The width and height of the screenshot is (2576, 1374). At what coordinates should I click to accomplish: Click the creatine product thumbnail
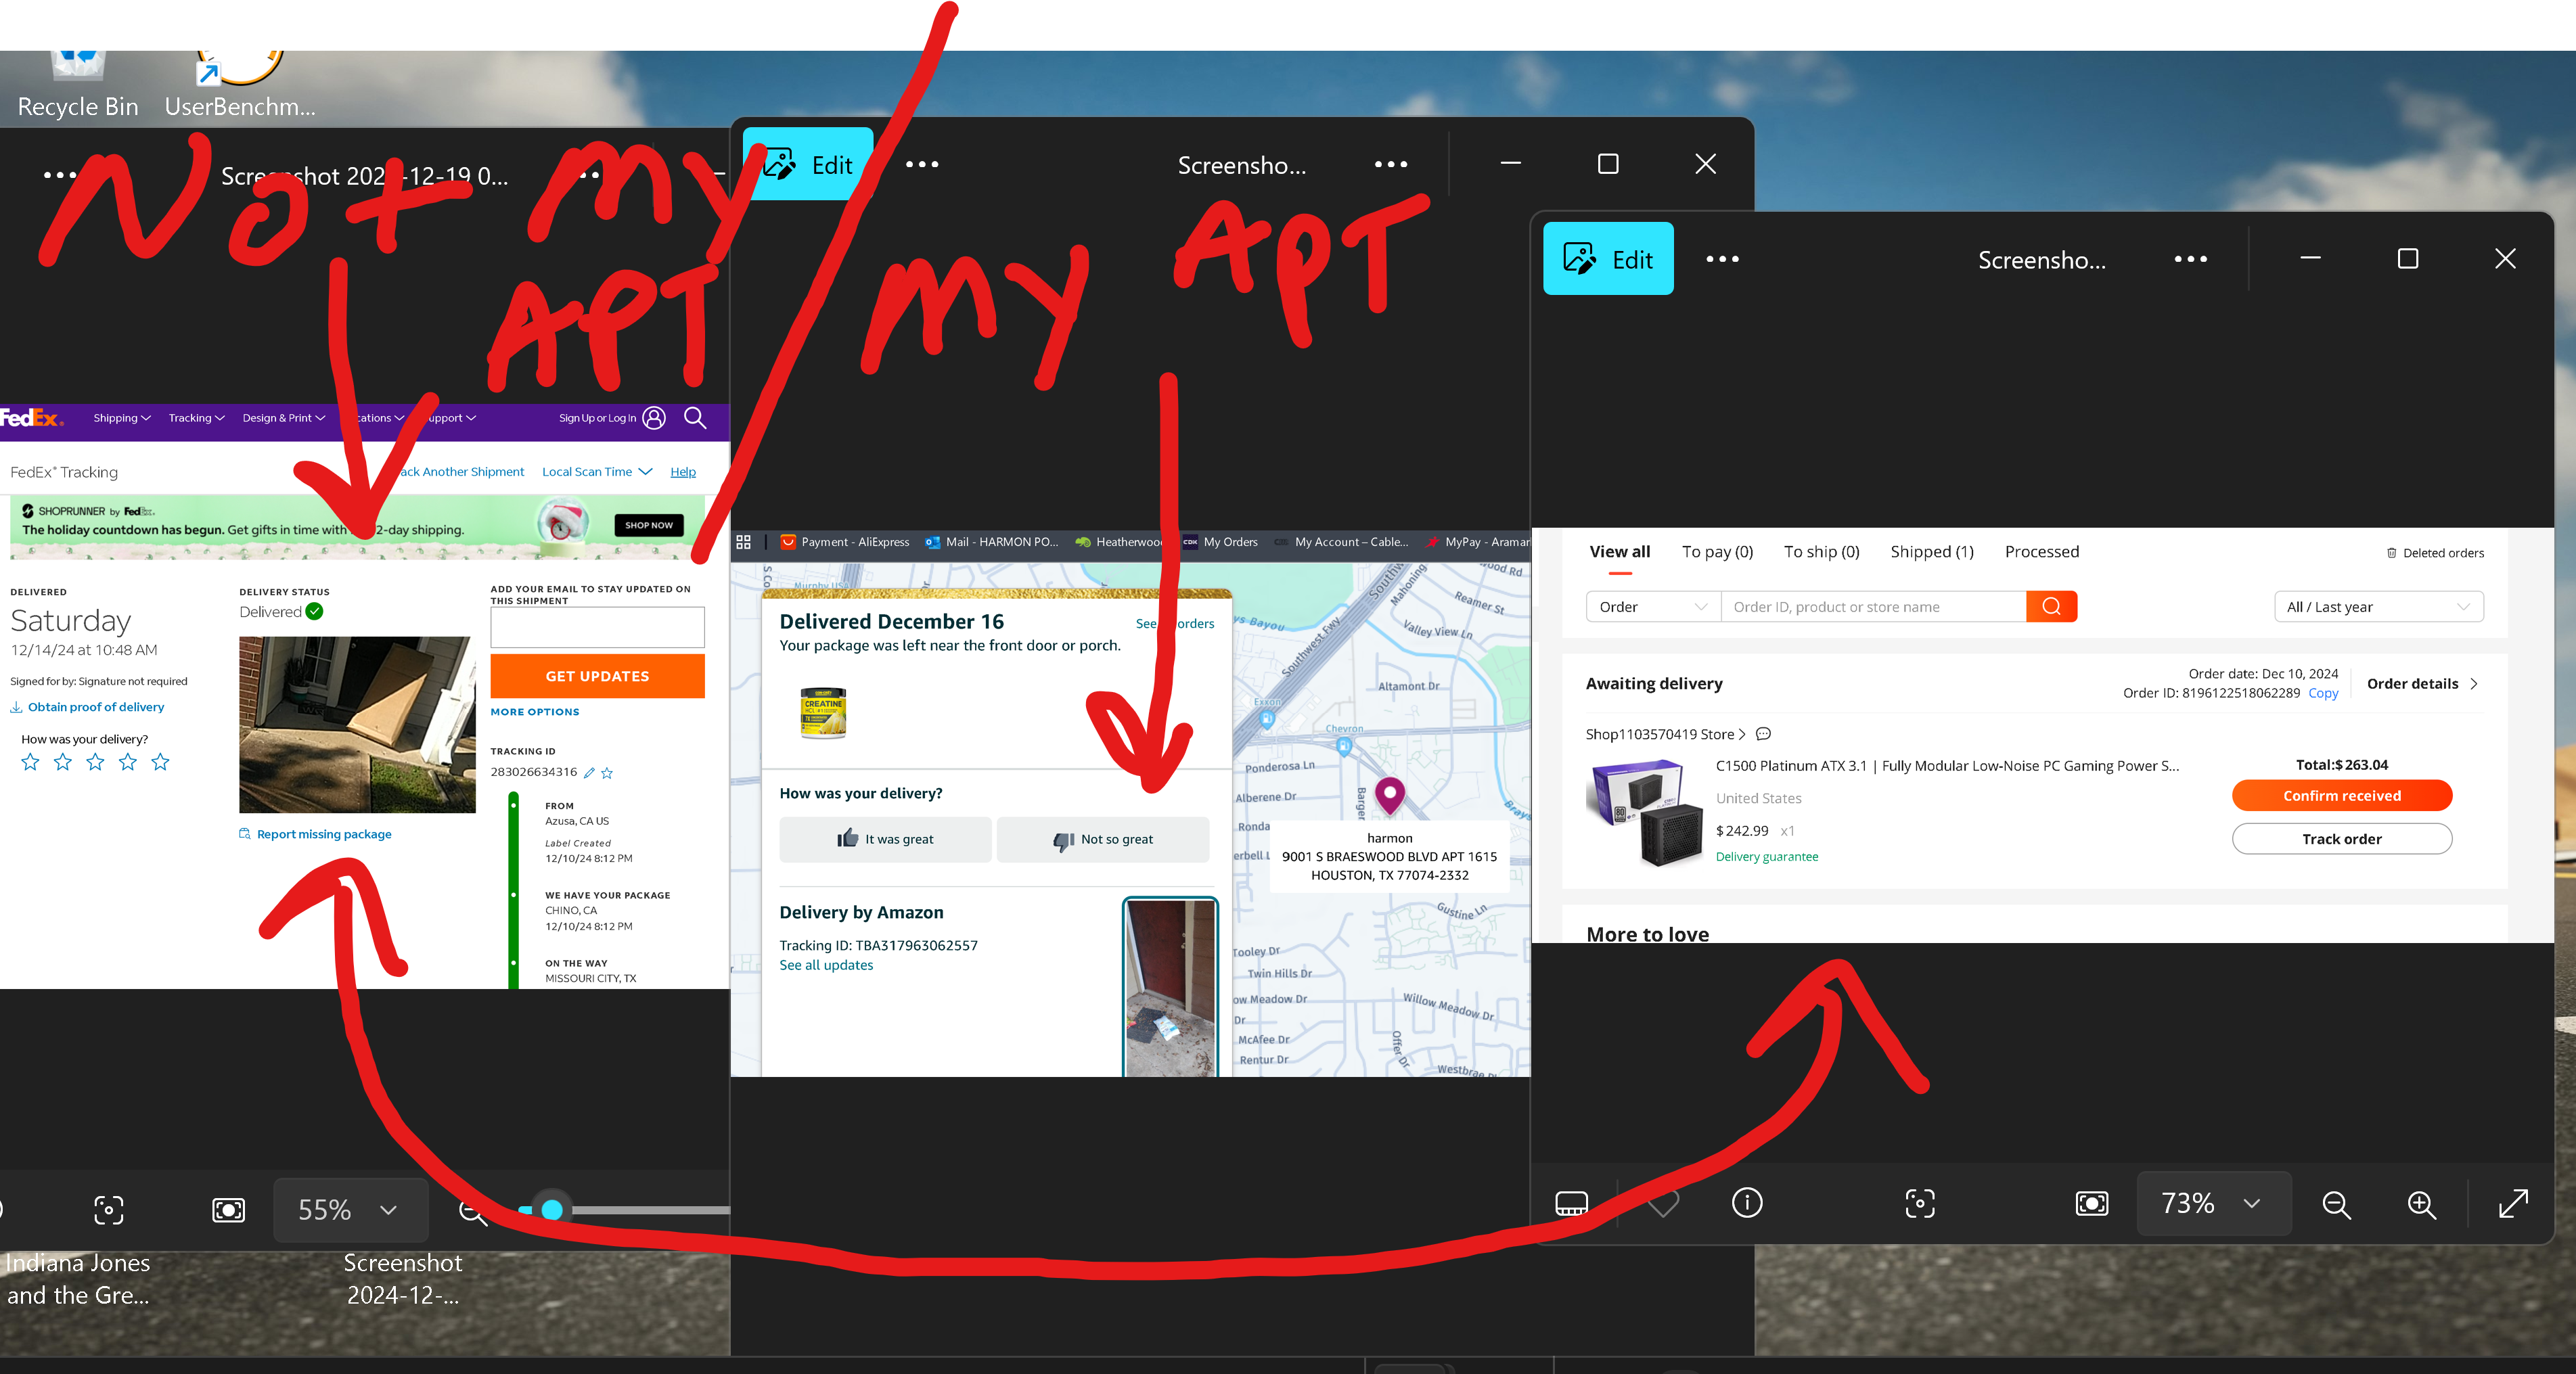point(823,712)
